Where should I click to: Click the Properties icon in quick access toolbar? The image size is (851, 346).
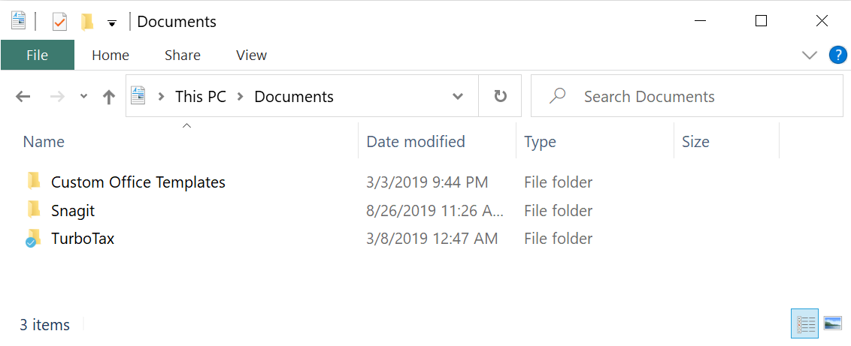[59, 22]
